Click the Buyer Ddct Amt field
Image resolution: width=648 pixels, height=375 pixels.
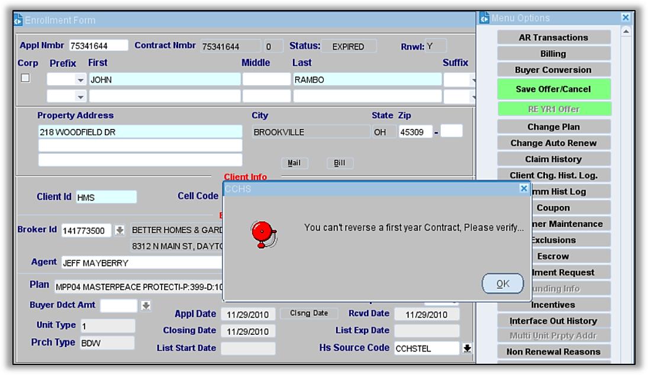click(x=118, y=306)
